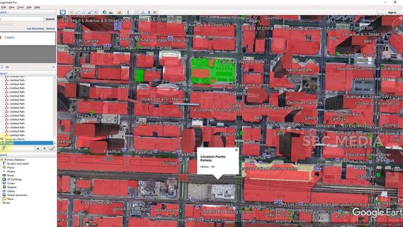Screen dimensions: 403x227
Task: Open the View menu
Action: (x=11, y=7)
